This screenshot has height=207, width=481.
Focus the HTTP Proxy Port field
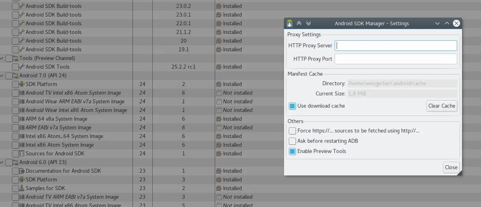(x=396, y=59)
